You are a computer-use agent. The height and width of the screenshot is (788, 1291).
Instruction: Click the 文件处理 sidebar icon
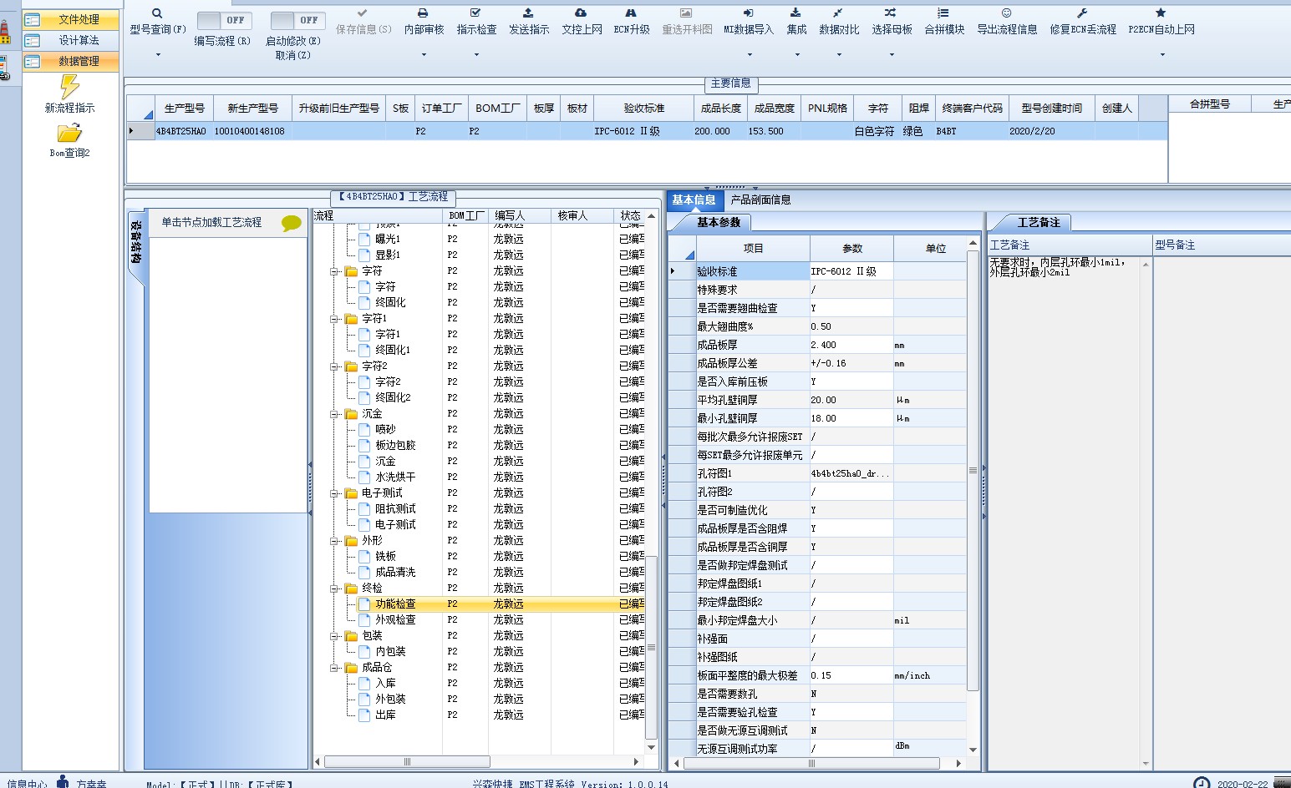point(33,19)
